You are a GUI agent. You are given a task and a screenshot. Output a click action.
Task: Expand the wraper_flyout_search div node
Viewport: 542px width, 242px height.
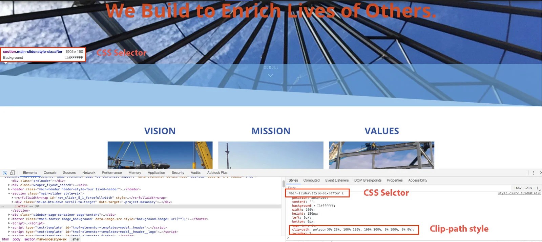9,185
